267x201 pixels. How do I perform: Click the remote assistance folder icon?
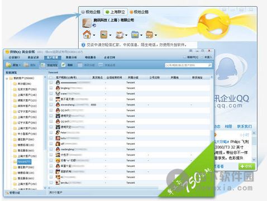pos(150,35)
